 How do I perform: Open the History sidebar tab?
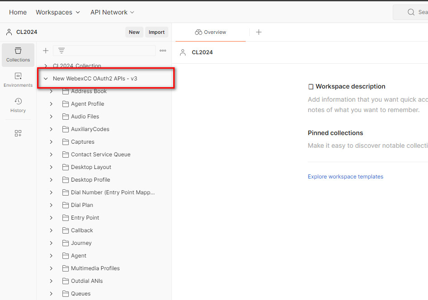pyautogui.click(x=18, y=105)
